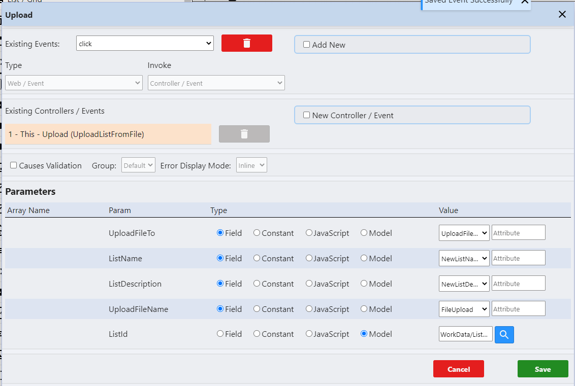Open the ListName value dropdown
The image size is (575, 386).
[x=464, y=258]
